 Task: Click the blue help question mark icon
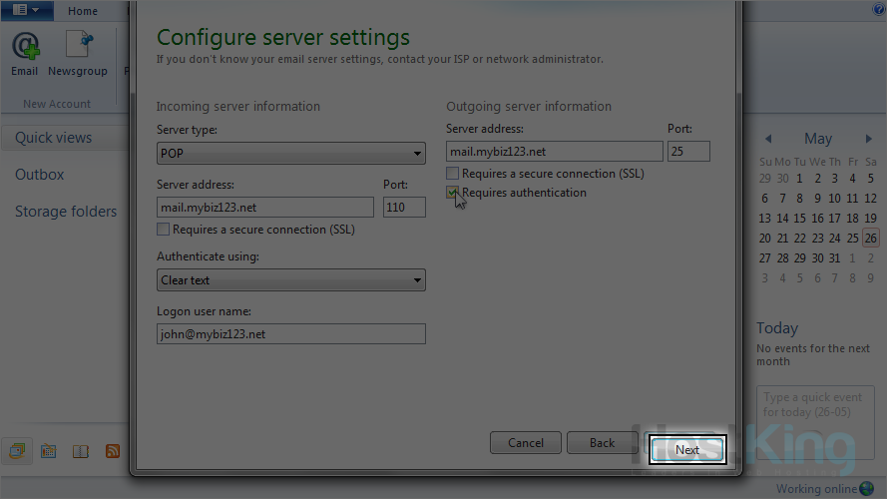point(879,10)
